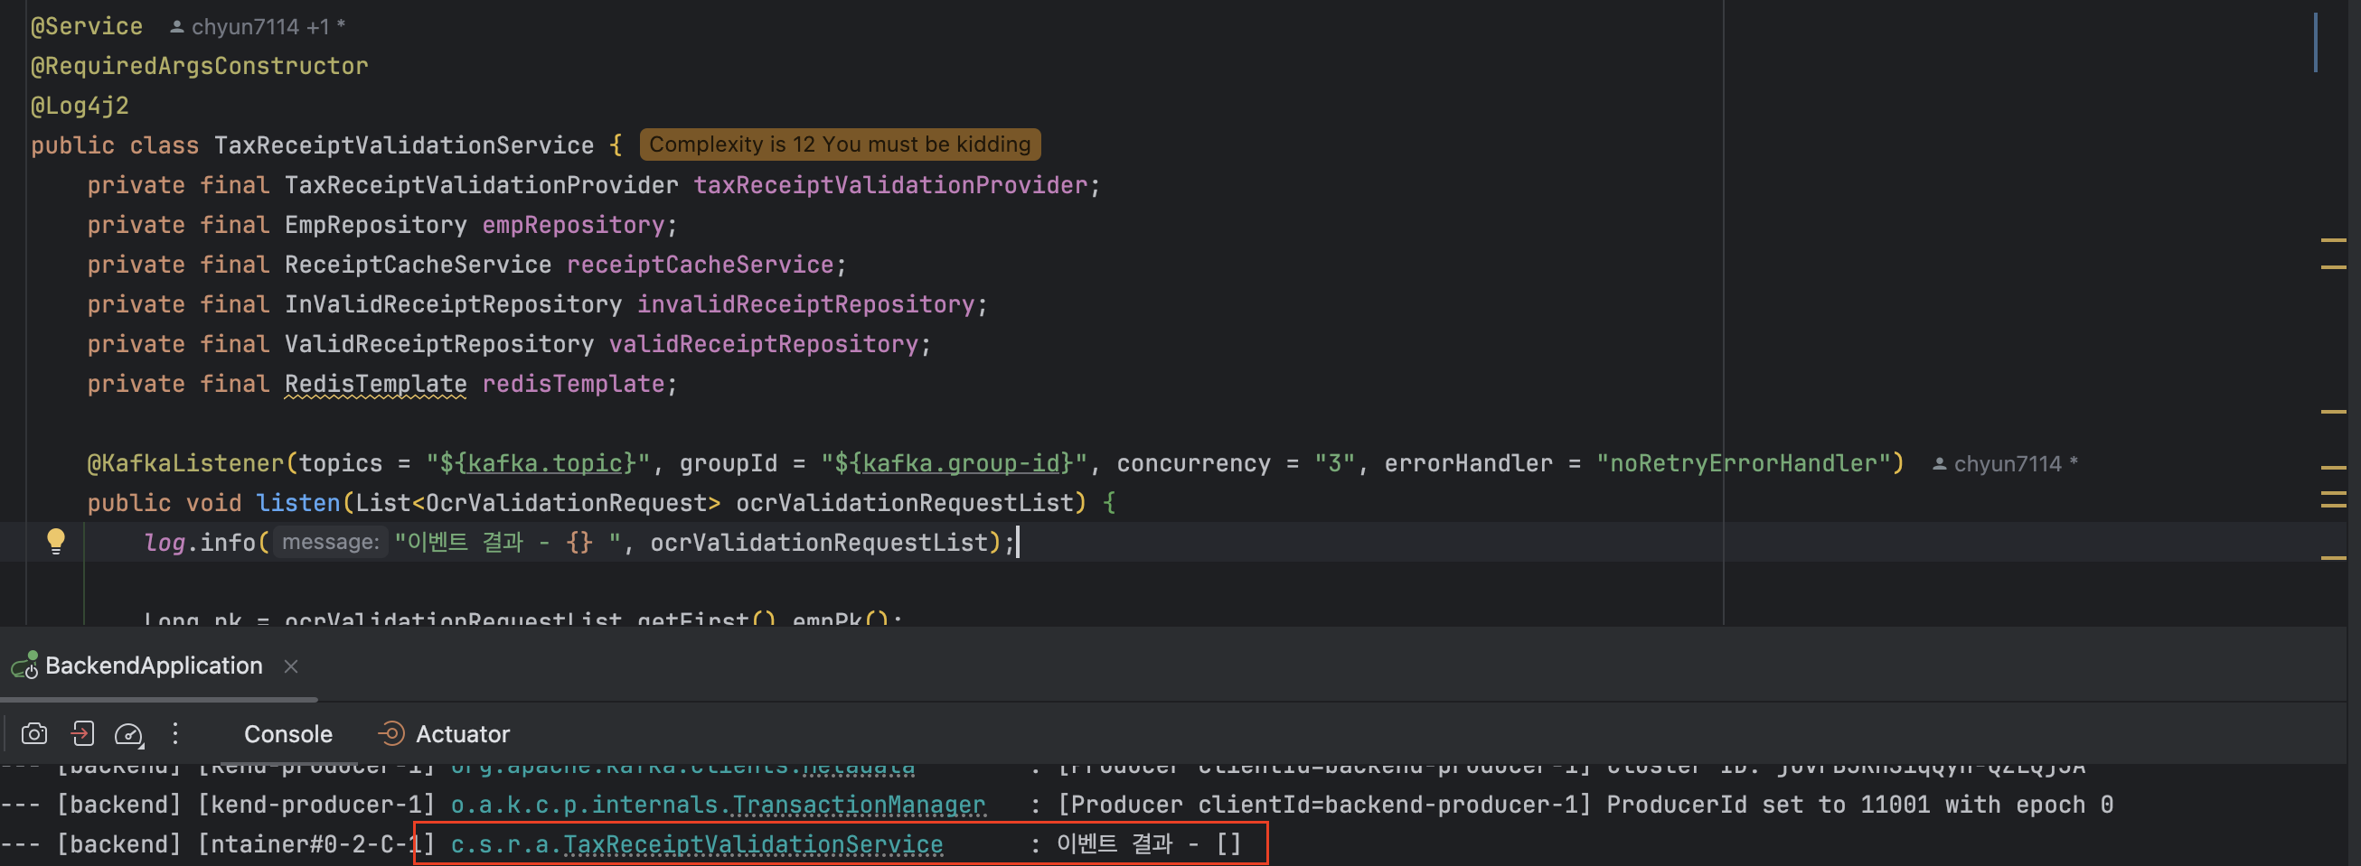This screenshot has height=866, width=2361.
Task: Open the three-dot more options menu
Action: (x=175, y=733)
